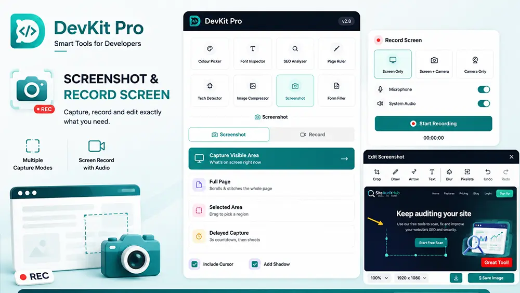Choose the Full Page capture option
Viewport: 520px width, 293px height.
point(271,184)
